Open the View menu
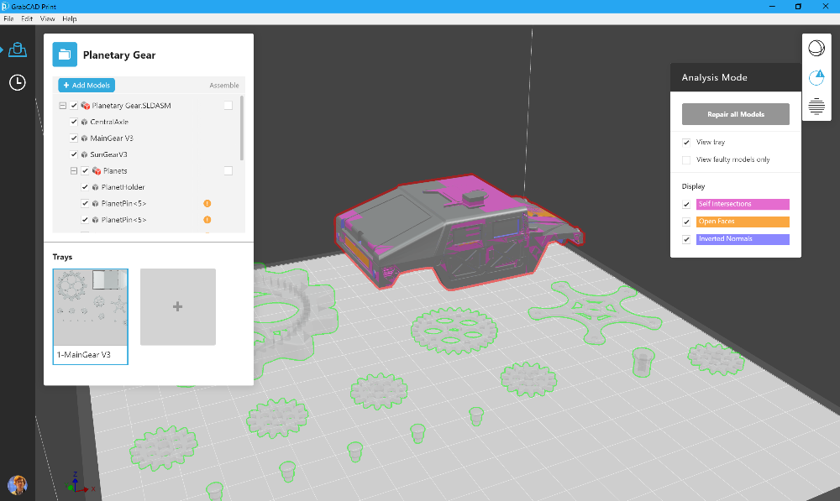The image size is (840, 501). (x=47, y=18)
